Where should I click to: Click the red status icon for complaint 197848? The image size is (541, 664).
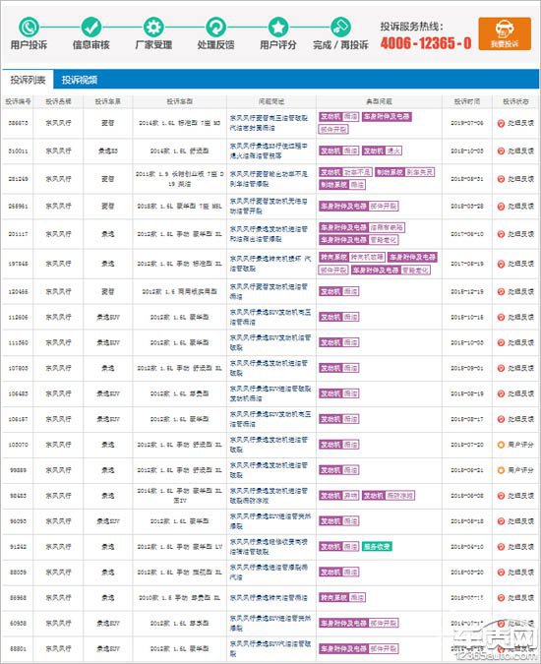pos(501,264)
